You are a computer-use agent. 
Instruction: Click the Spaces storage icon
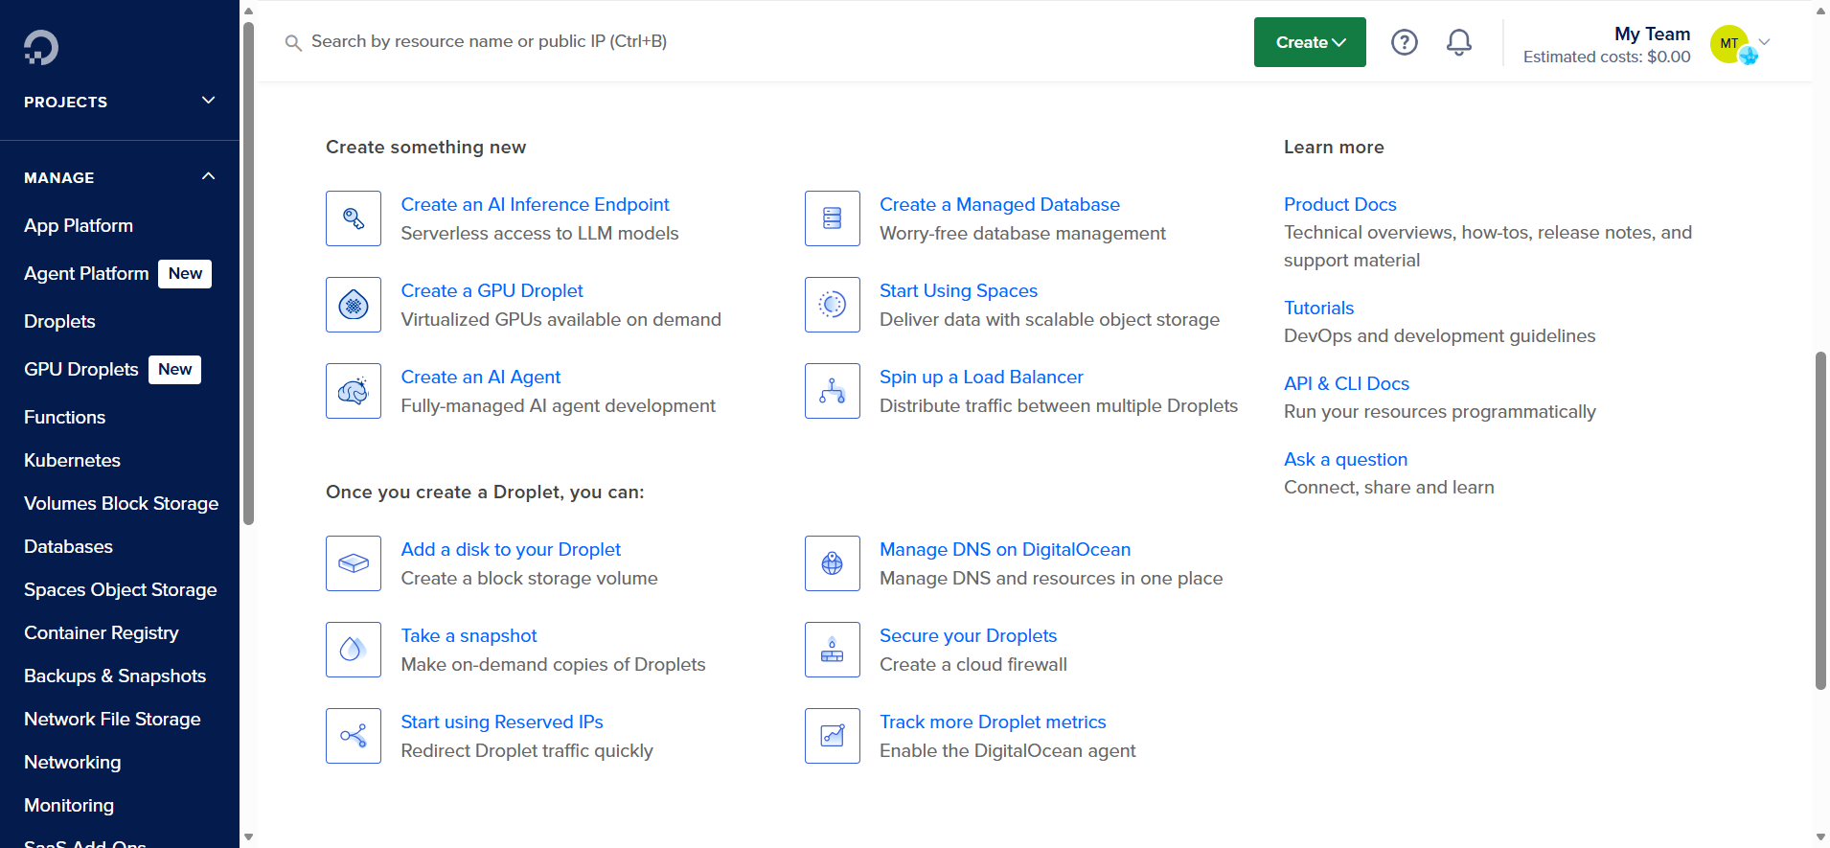(x=833, y=305)
